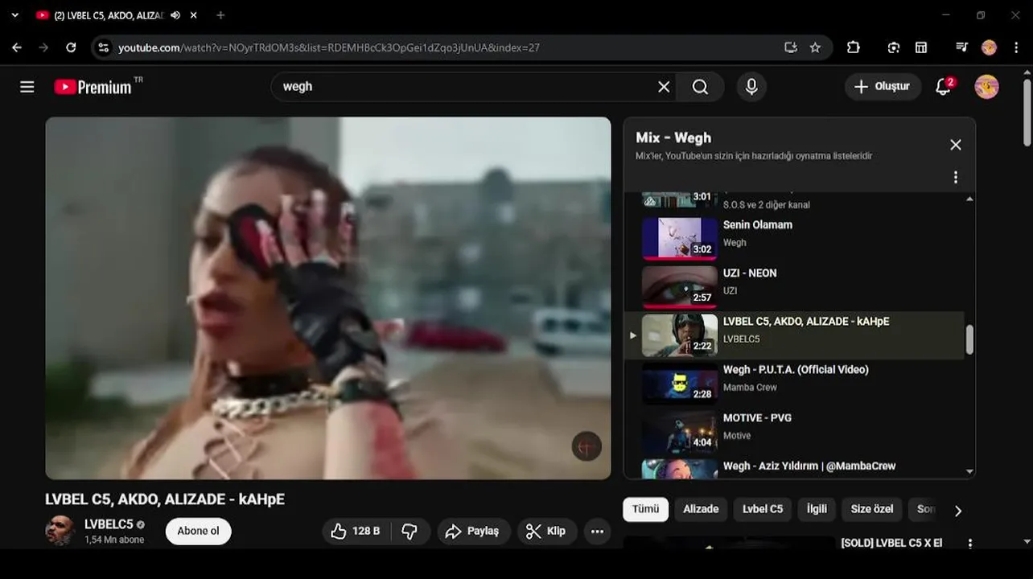Open the YouTube hamburger guide menu
Image resolution: width=1033 pixels, height=579 pixels.
(x=27, y=87)
